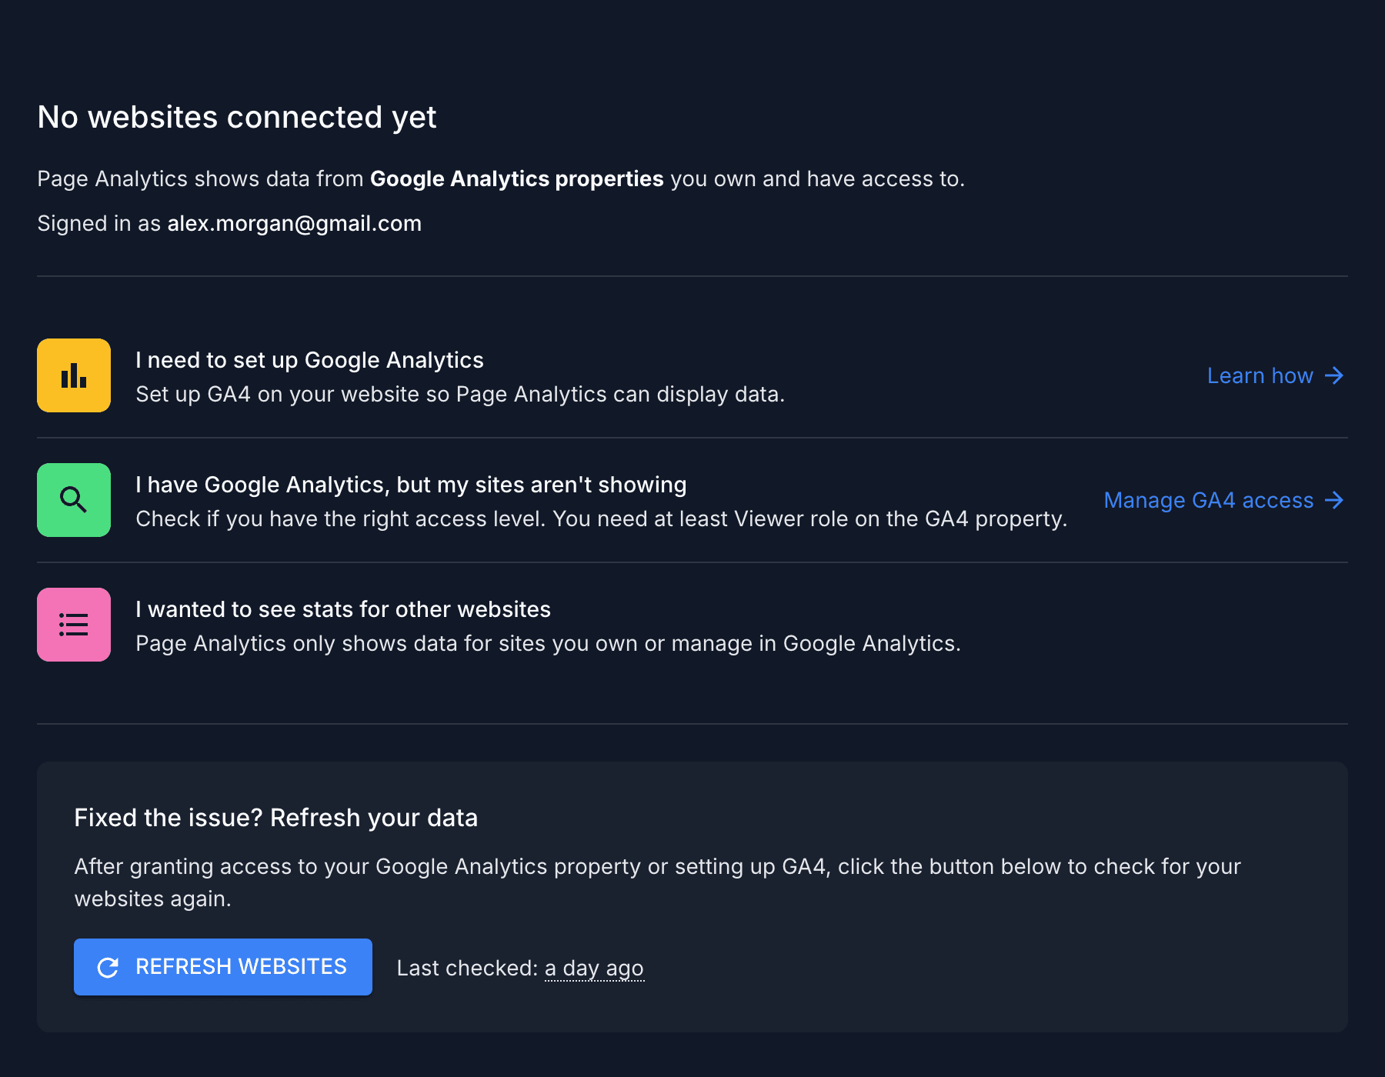Click 'Page Analytics only shows data for sites' text
Screen dimensions: 1385x1077
pos(548,643)
